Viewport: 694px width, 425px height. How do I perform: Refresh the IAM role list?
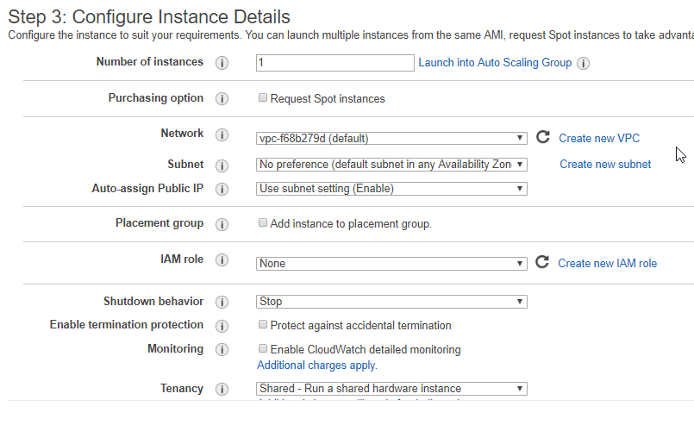coord(541,262)
